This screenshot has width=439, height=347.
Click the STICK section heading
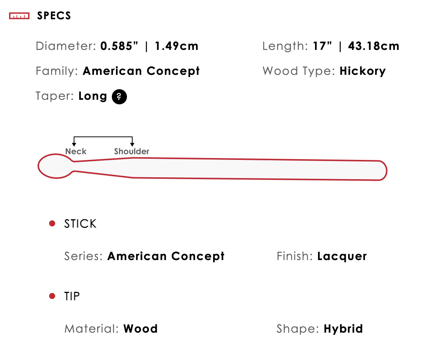tap(80, 224)
